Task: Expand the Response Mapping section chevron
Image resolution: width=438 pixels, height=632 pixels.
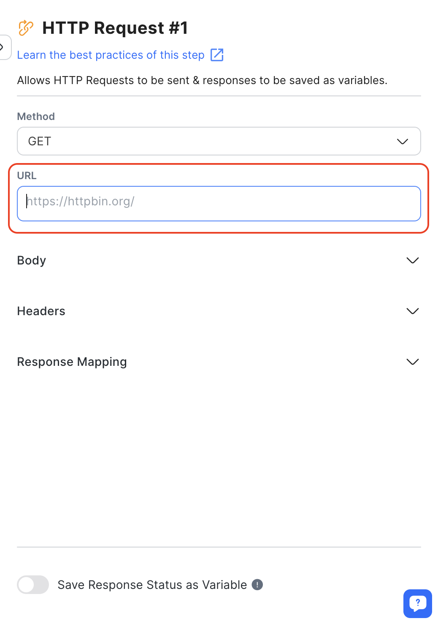Action: pos(412,362)
